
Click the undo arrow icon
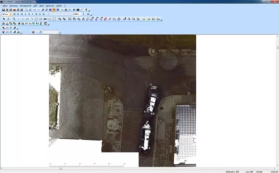click(34, 10)
